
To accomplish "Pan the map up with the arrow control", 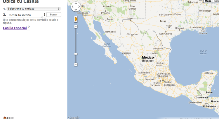I will pyautogui.click(x=76, y=3).
